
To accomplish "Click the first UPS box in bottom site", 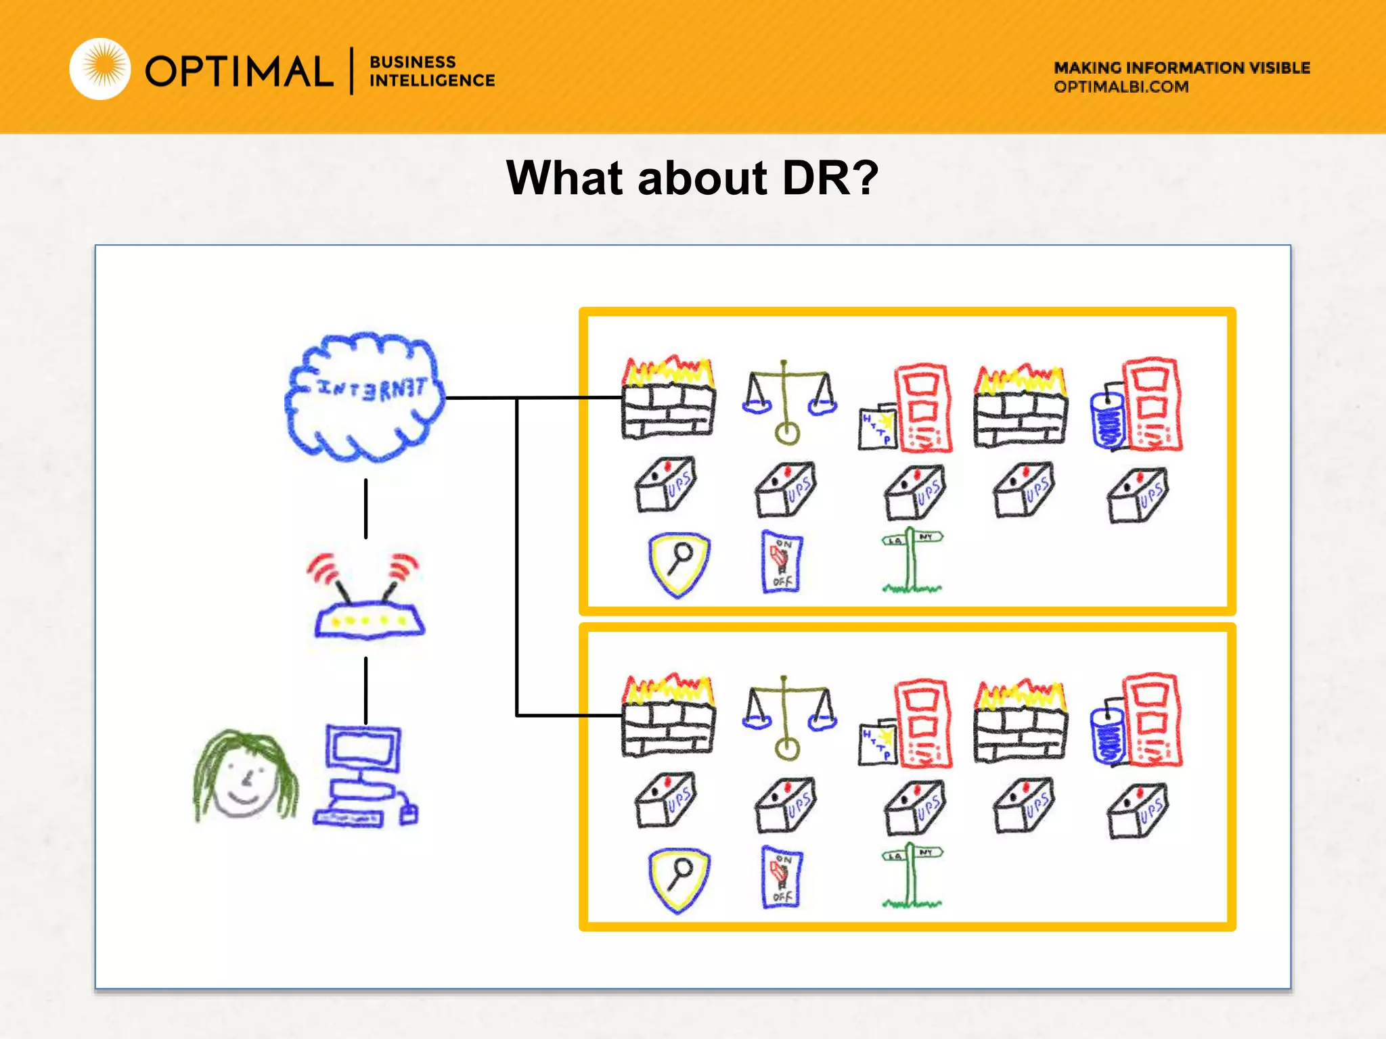I will 665,801.
